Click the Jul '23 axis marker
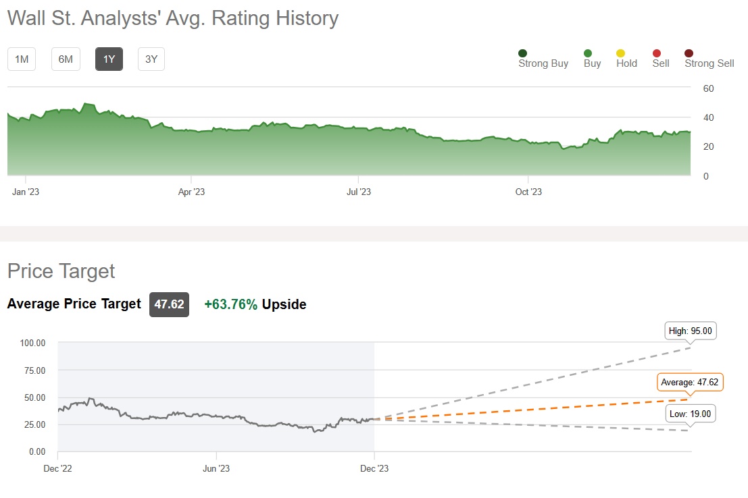 click(x=359, y=192)
